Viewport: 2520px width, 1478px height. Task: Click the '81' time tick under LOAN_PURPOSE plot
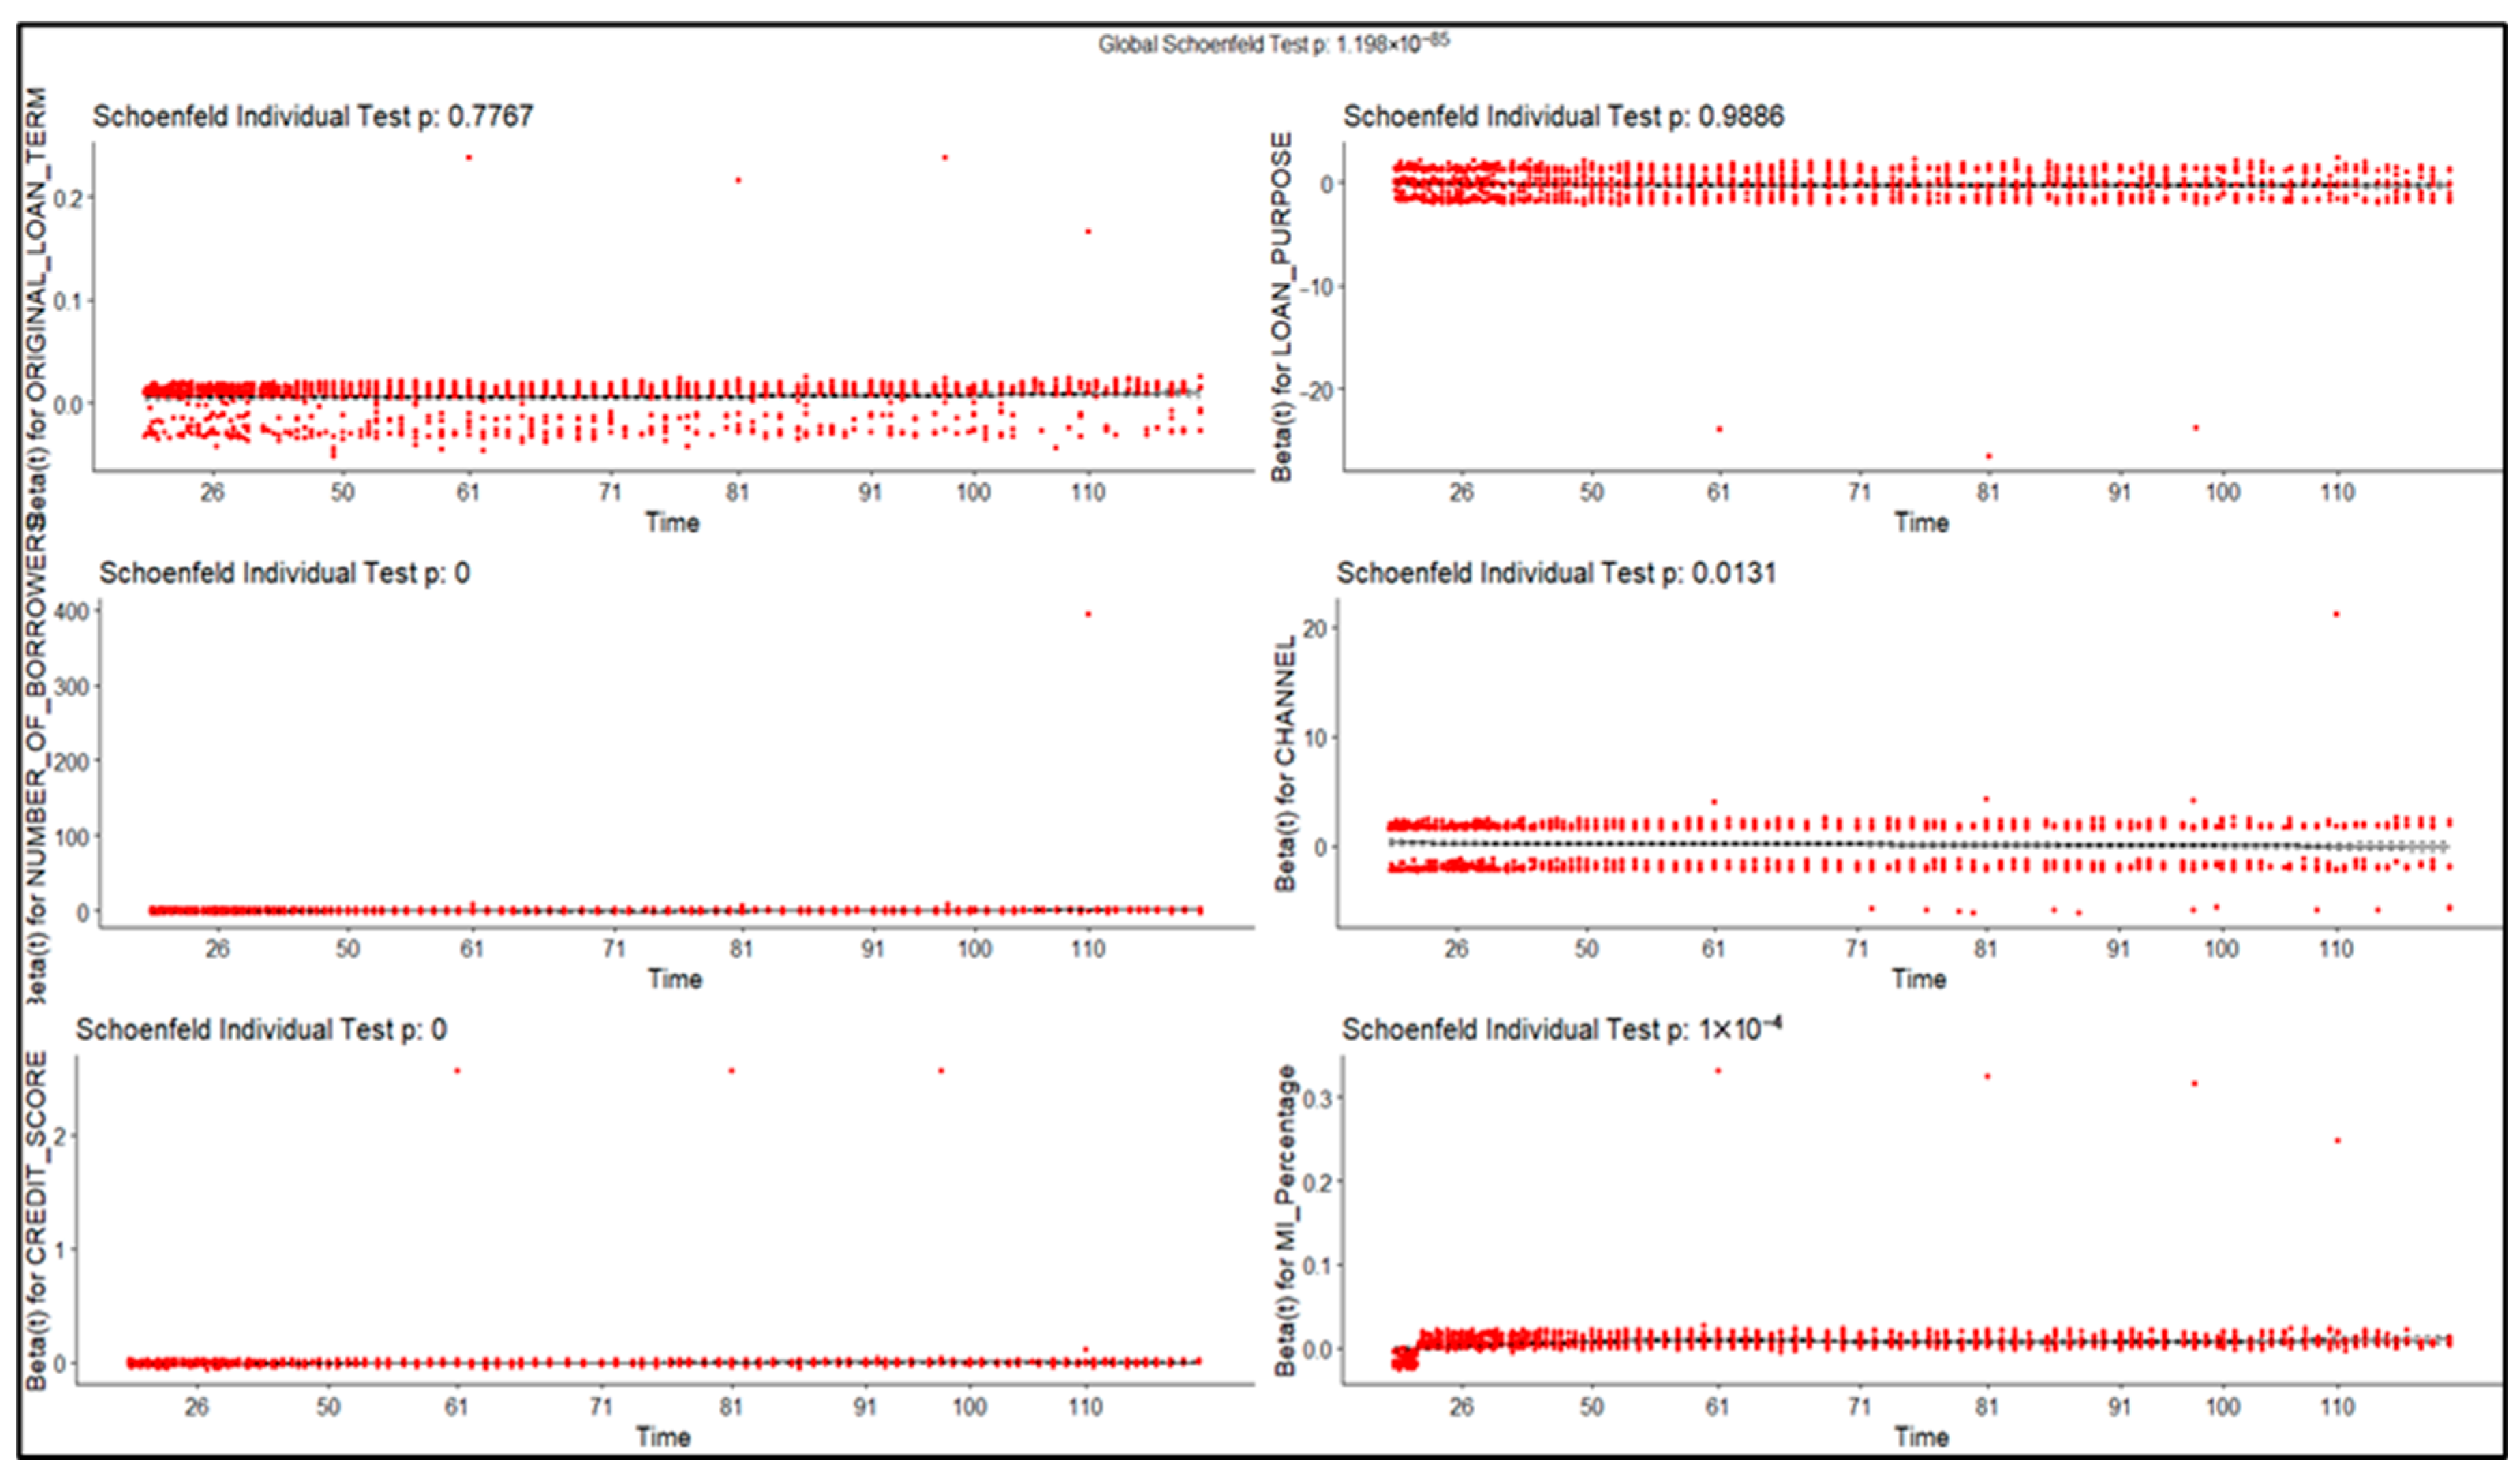click(x=1987, y=493)
